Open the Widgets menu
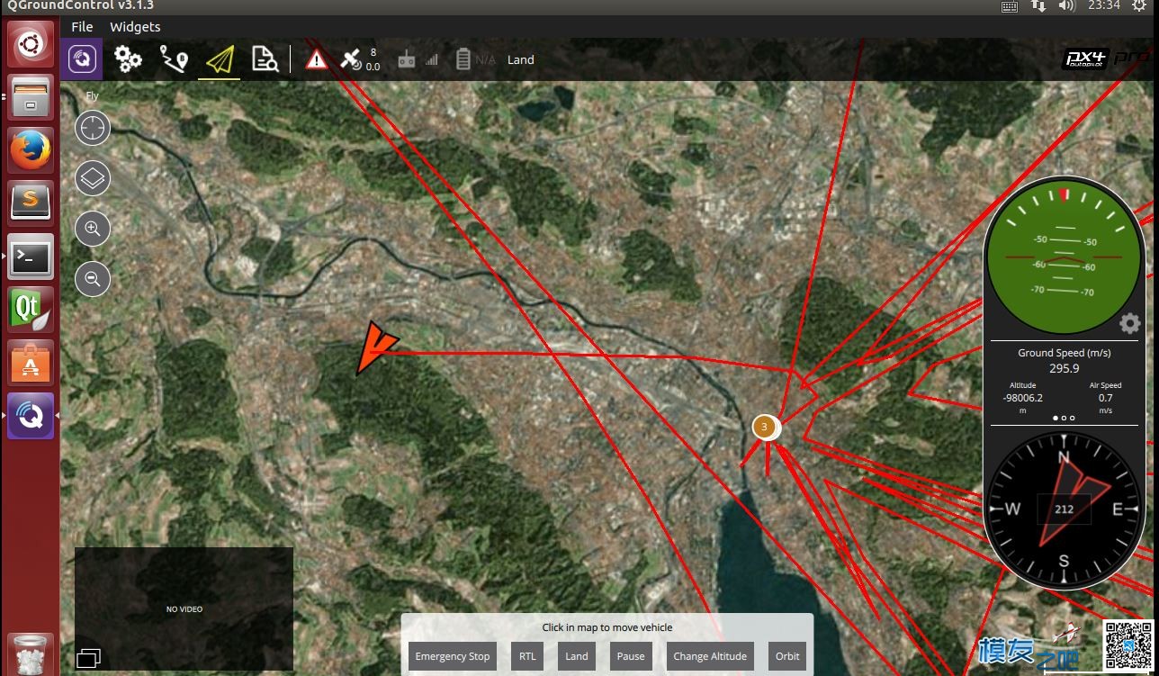Screen dimensions: 1159x676 pyautogui.click(x=135, y=27)
